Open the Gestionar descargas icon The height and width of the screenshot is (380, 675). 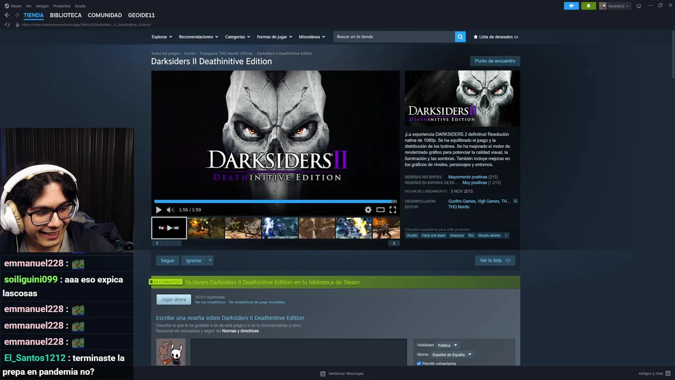323,373
